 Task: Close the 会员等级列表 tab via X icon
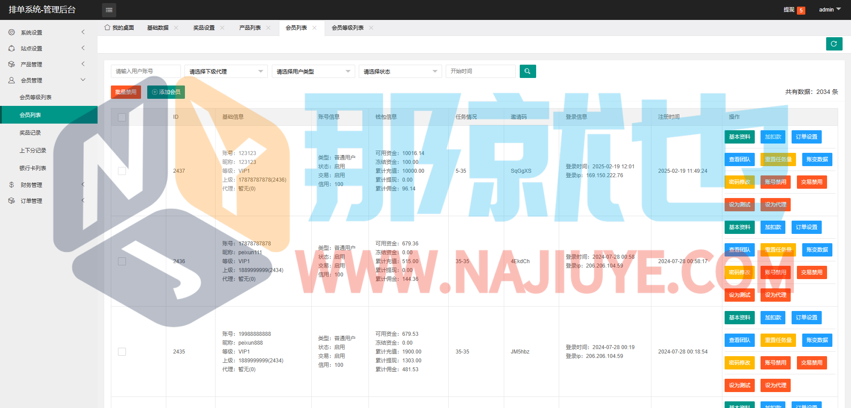coord(371,28)
